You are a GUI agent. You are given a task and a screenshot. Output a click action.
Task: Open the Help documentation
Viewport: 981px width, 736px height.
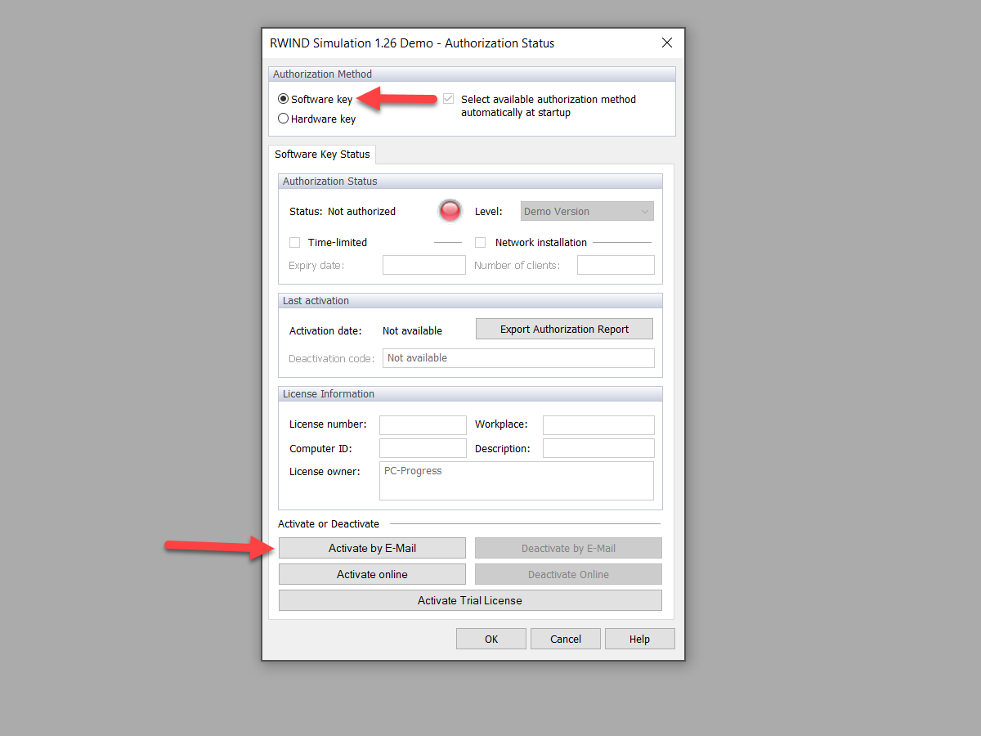point(639,638)
